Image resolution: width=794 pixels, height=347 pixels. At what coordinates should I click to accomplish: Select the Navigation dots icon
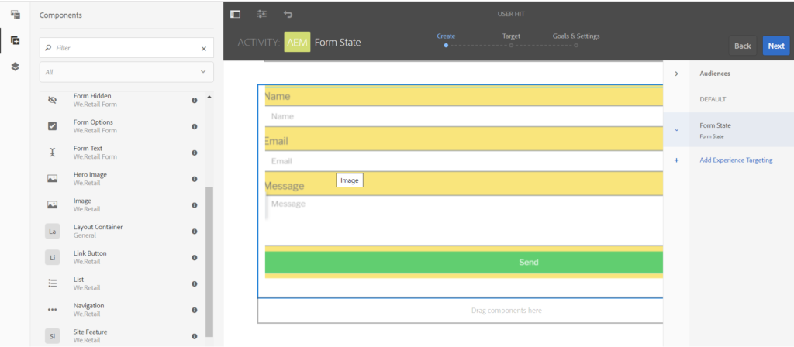click(52, 310)
